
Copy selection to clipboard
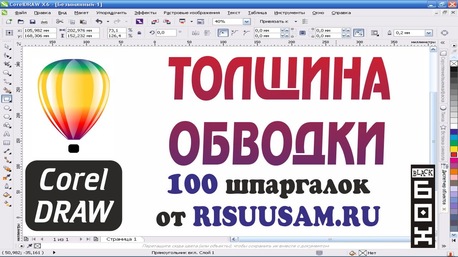[x=72, y=21]
